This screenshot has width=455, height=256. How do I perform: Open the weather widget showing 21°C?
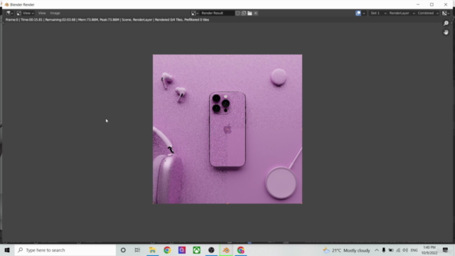click(347, 250)
